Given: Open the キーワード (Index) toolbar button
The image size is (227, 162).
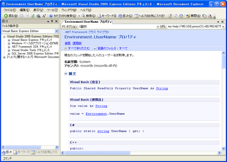Looking at the screenshot, I should coord(107,16).
